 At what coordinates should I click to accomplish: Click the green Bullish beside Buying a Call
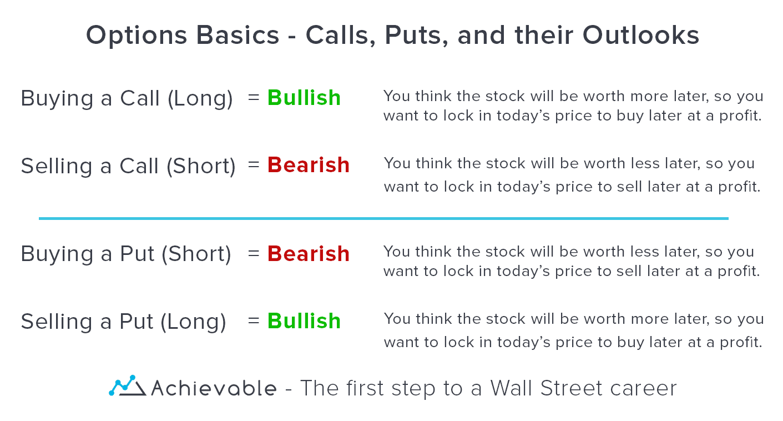point(304,98)
